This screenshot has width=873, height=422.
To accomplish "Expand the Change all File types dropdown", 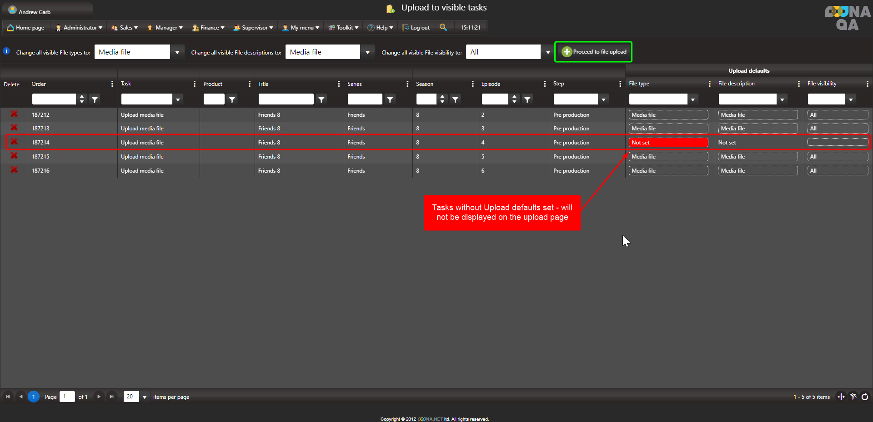I will click(x=177, y=52).
